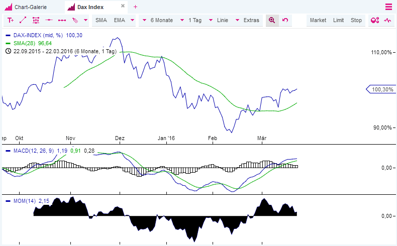Viewport: 397px width, 246px height.
Task: Click the MACD blue color marker
Action: coord(8,151)
